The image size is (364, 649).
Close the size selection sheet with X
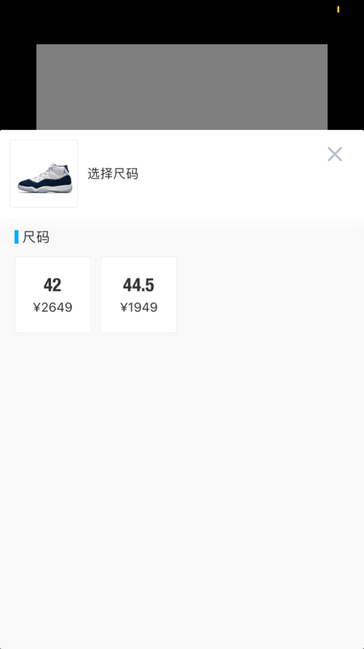335,154
